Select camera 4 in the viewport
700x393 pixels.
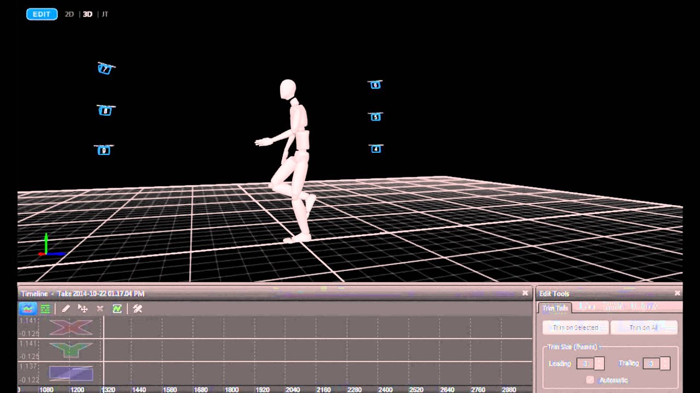[376, 148]
